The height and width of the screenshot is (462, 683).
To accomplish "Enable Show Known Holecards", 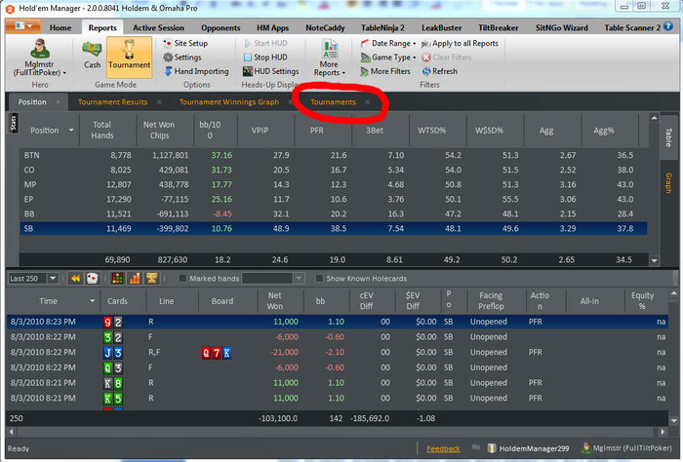I will point(319,279).
